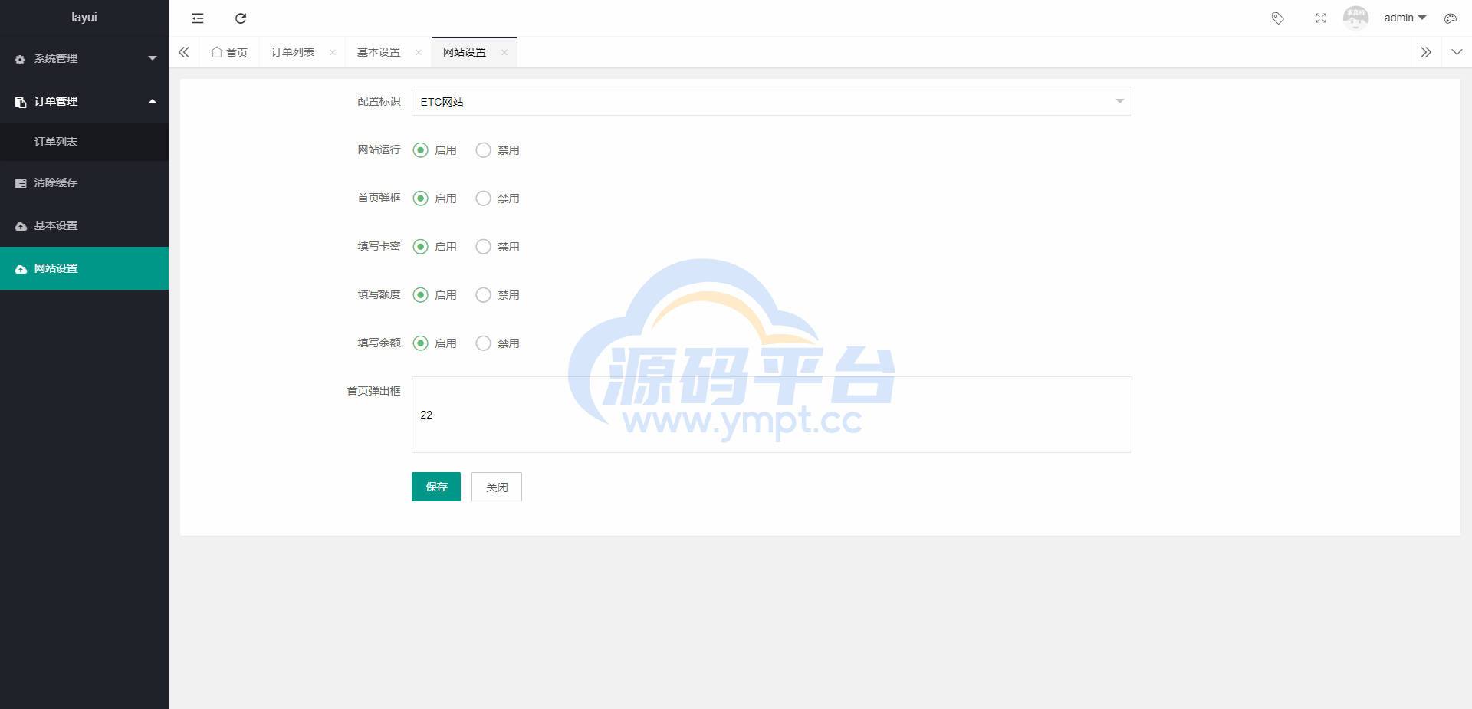The width and height of the screenshot is (1472, 709).
Task: Open the tag notes icon
Action: pyautogui.click(x=1277, y=18)
